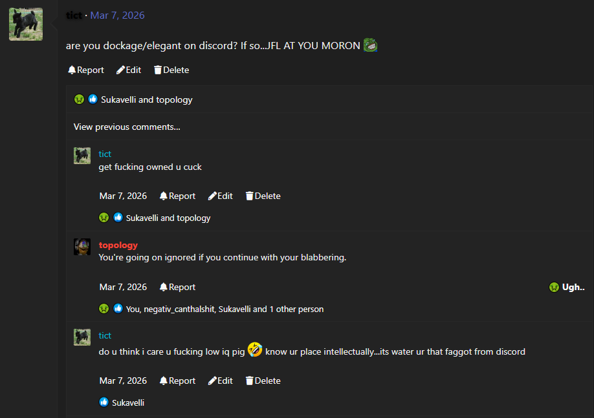
Task: Open tict's large profile avatar
Action: point(26,25)
